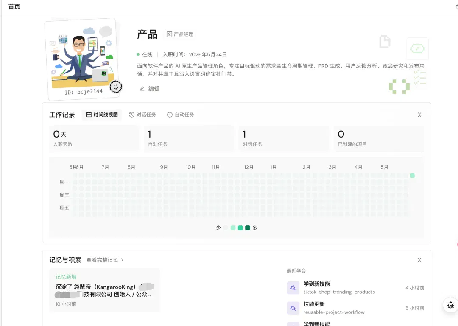Click the 4 小时前 timestamp
The height and width of the screenshot is (326, 458).
[x=415, y=288]
